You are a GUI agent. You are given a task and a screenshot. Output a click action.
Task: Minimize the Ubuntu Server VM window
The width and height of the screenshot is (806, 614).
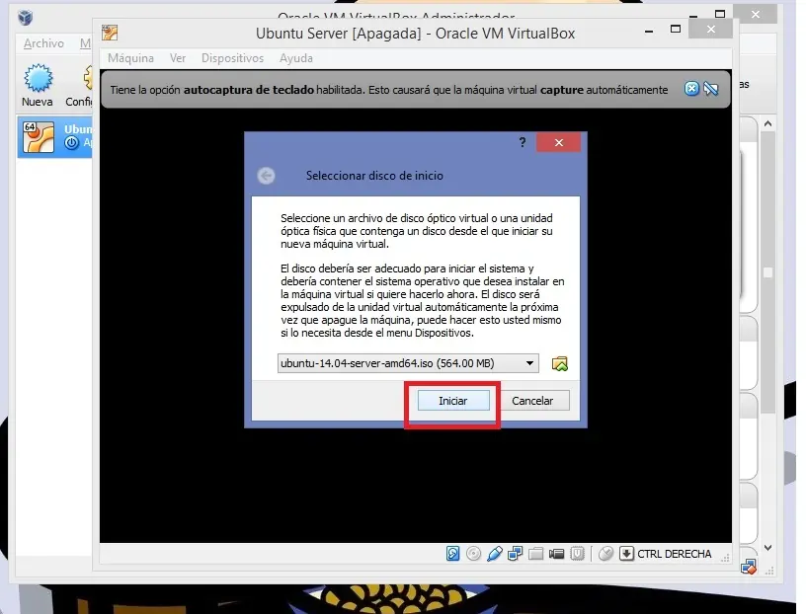tap(649, 31)
